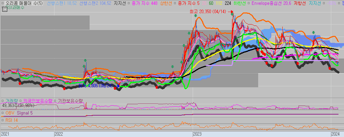
Task: Select the cyan 지지선 legend label
Action: 315,3
